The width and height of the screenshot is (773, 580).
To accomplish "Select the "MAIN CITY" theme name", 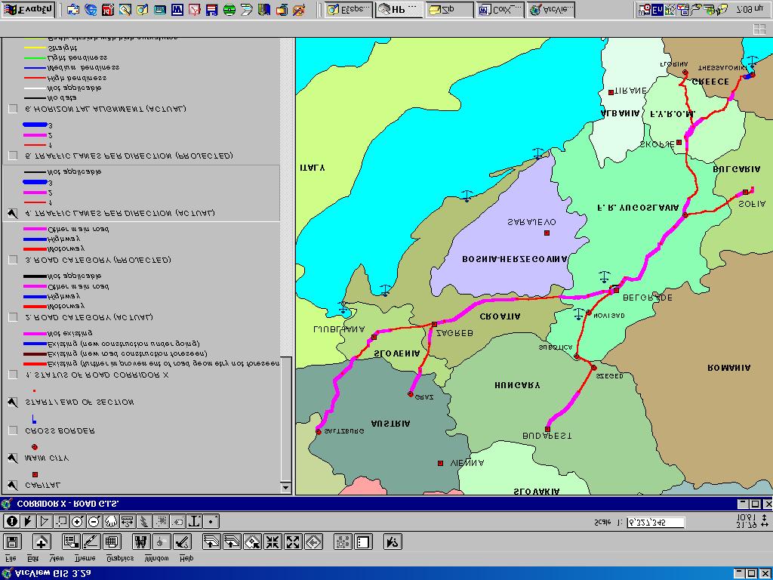I will (47, 458).
